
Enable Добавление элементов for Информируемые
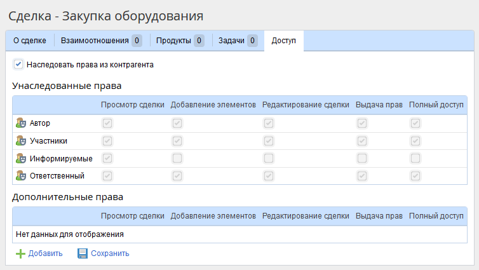[x=177, y=158]
